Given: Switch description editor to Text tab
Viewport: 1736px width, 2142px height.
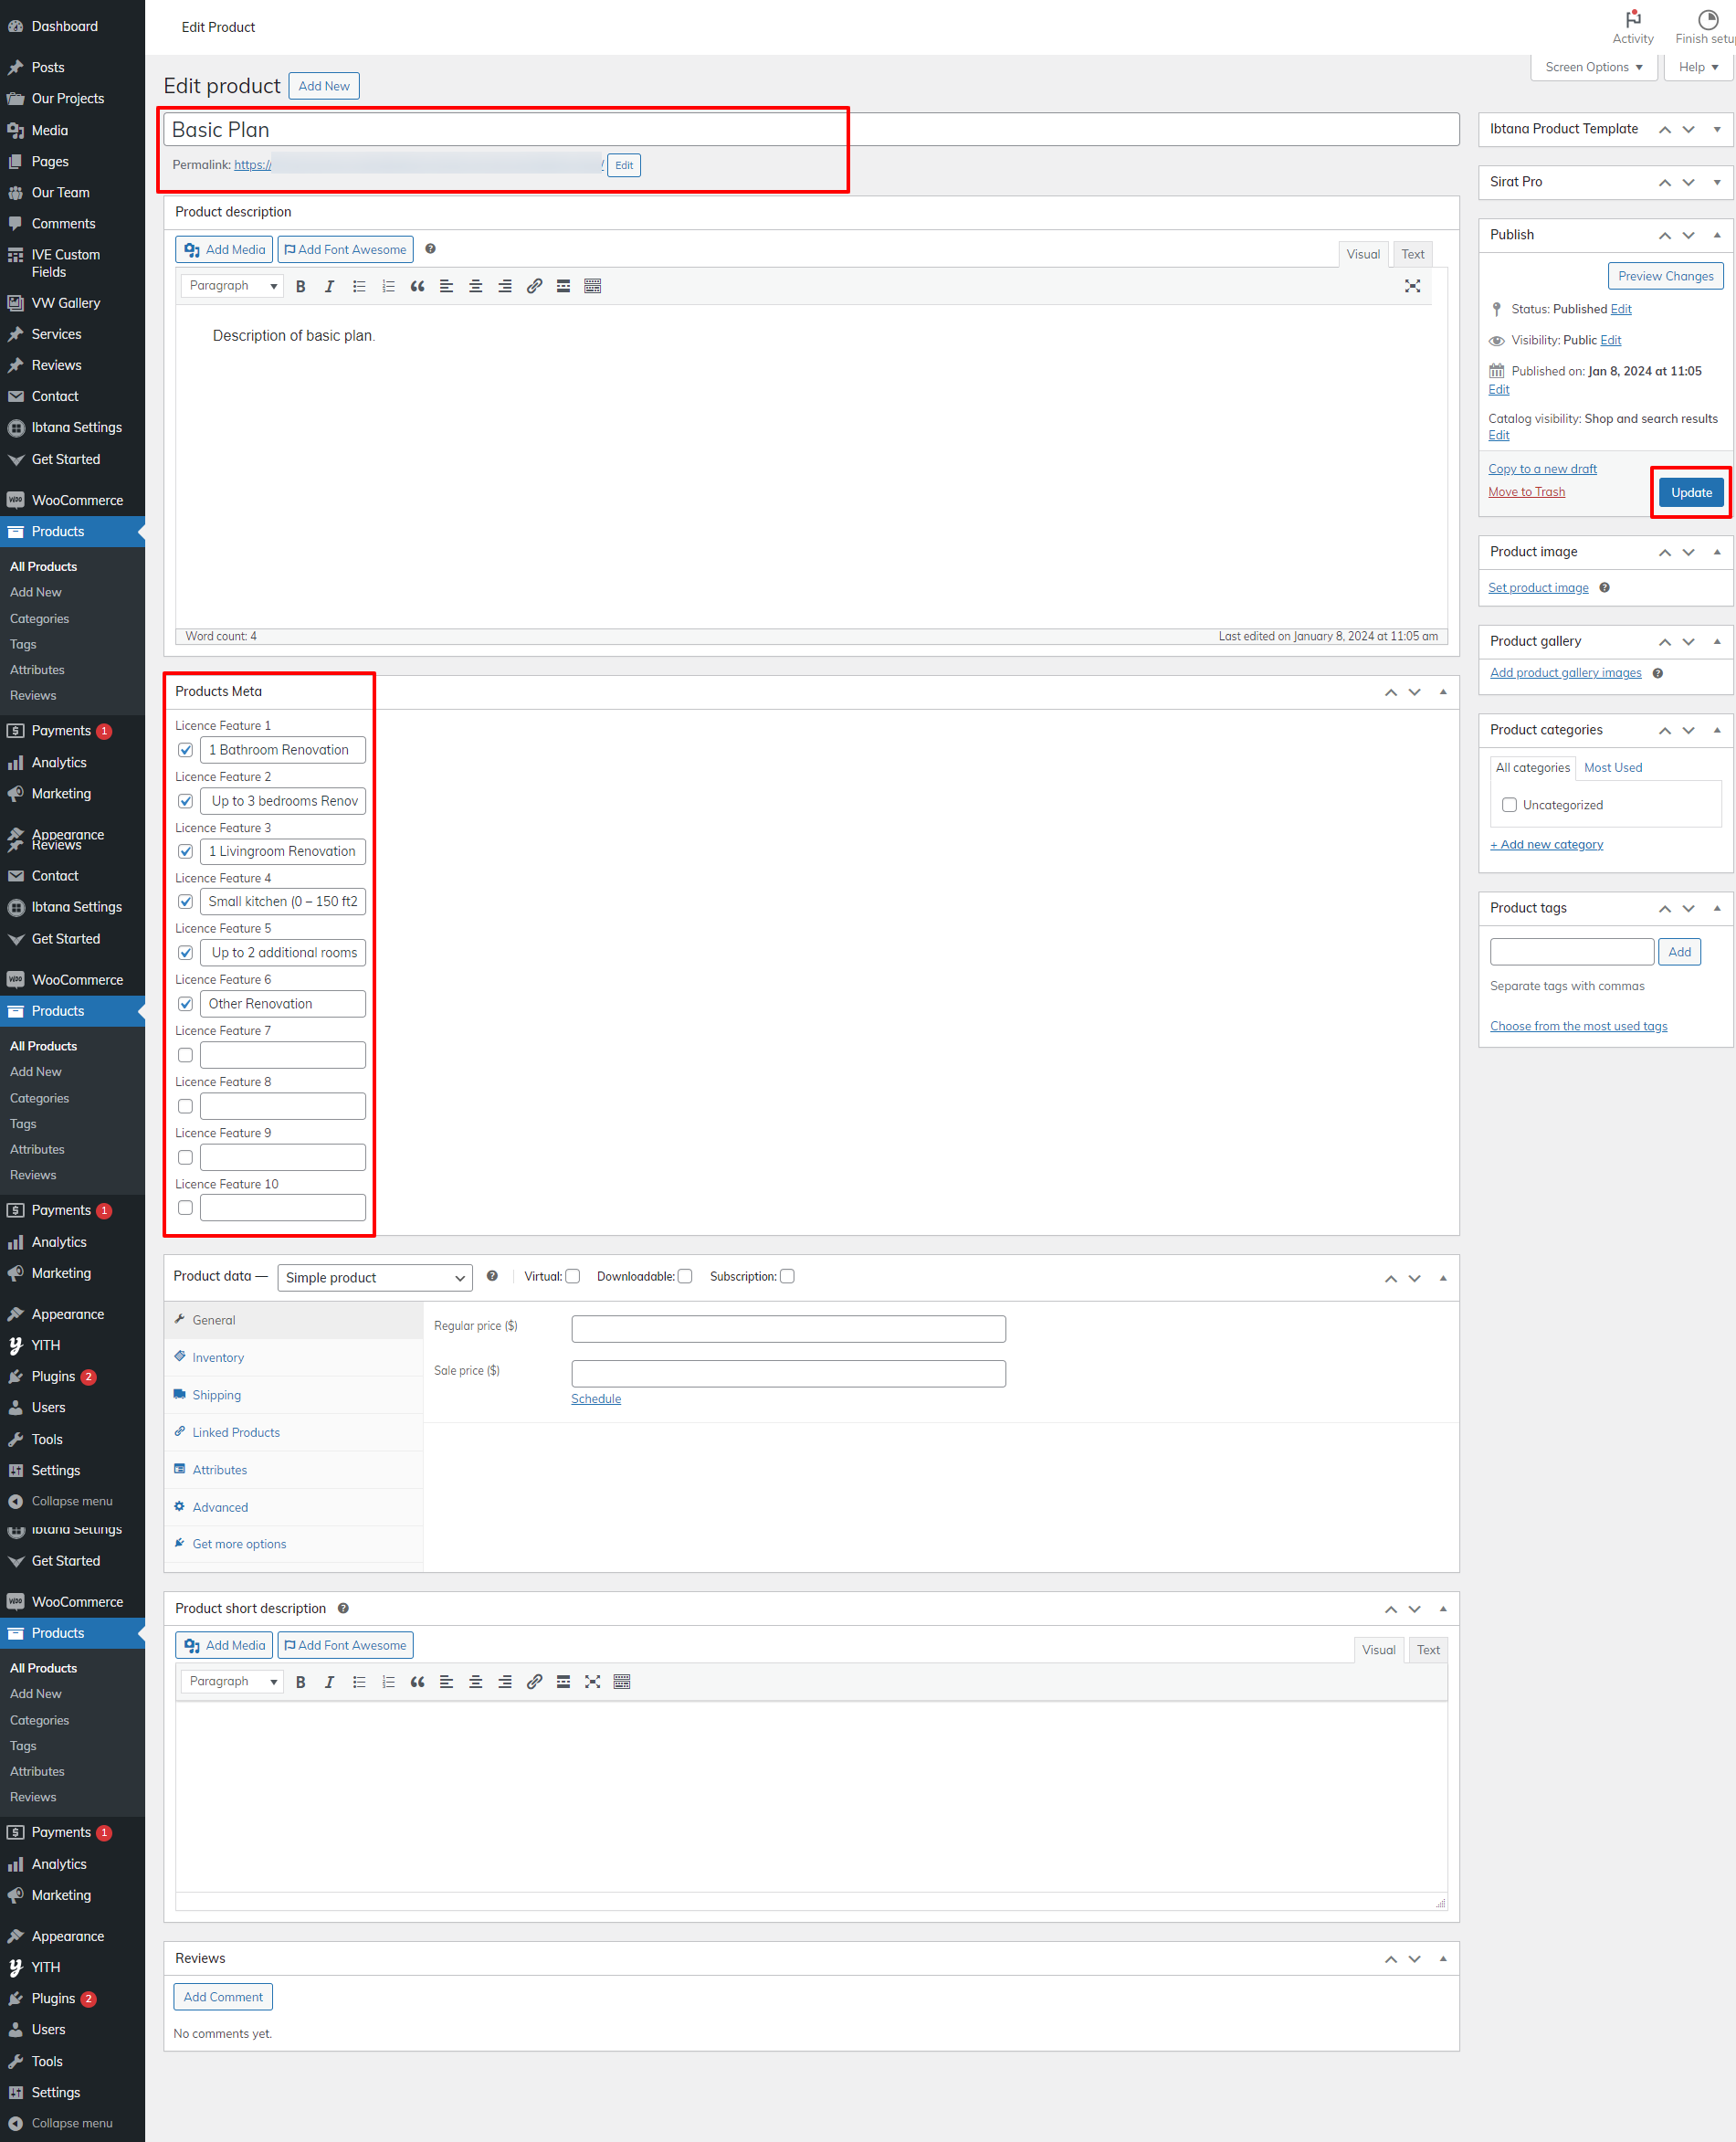Looking at the screenshot, I should (x=1411, y=254).
